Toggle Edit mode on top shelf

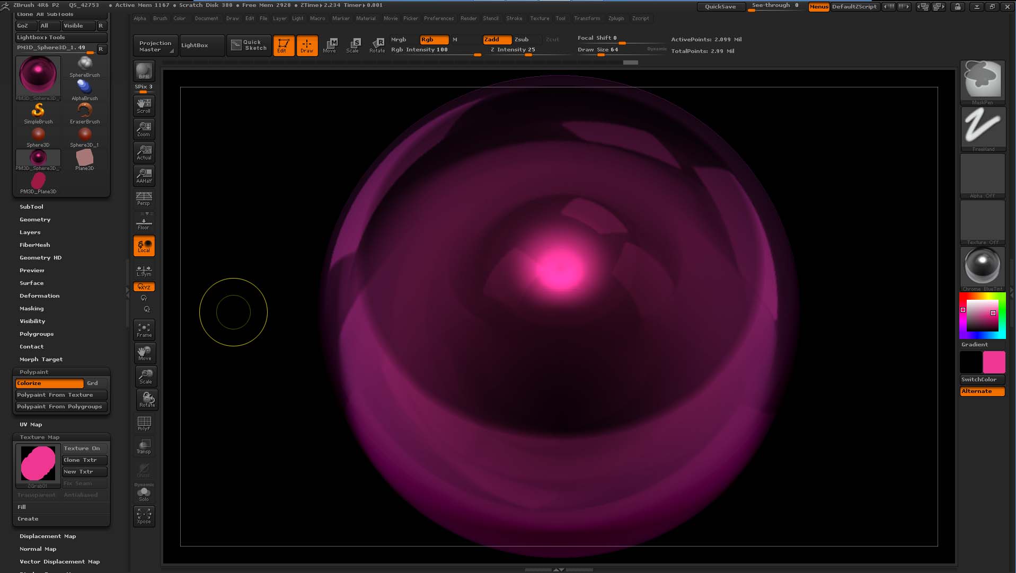coord(284,45)
